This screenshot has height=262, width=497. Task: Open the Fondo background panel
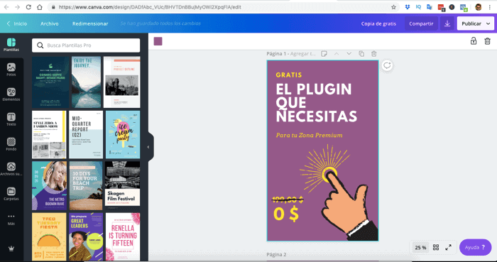11,144
